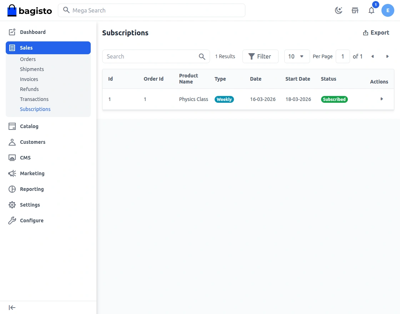The width and height of the screenshot is (400, 314).
Task: Click the Subscribed status badge
Action: pos(334,99)
